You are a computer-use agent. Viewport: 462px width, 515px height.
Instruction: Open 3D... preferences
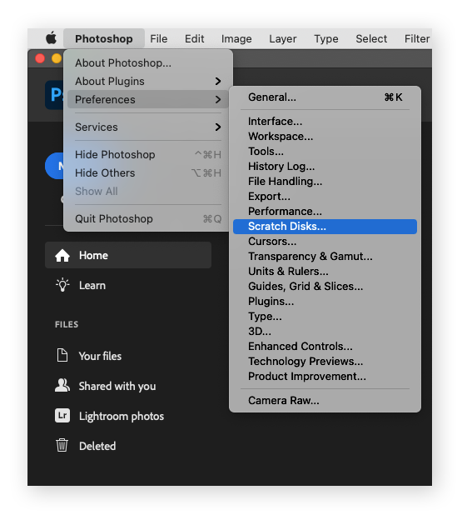tap(325, 332)
